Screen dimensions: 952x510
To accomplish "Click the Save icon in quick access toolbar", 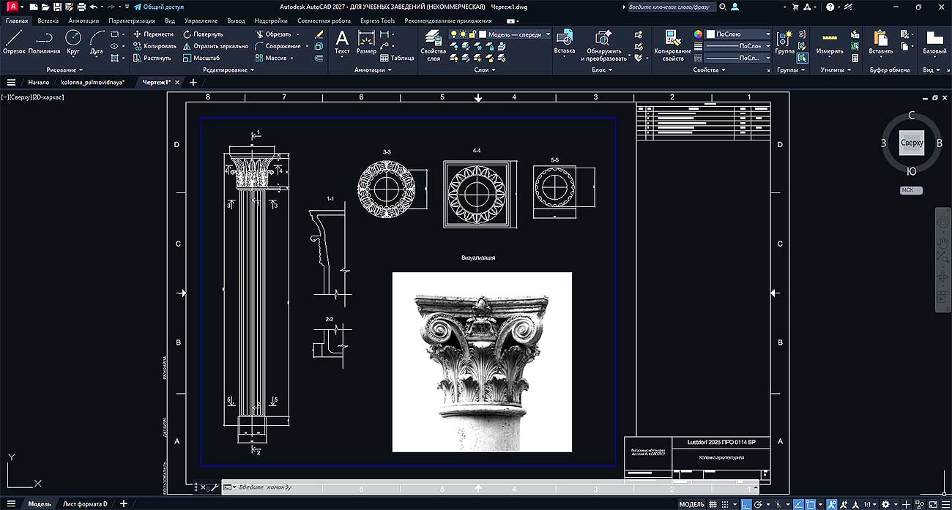I will [x=57, y=7].
